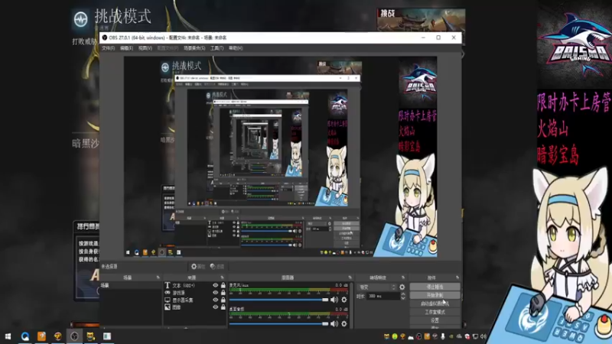This screenshot has width=612, height=344.
Task: Toggle lock on 显示器采集 source
Action: (x=223, y=300)
